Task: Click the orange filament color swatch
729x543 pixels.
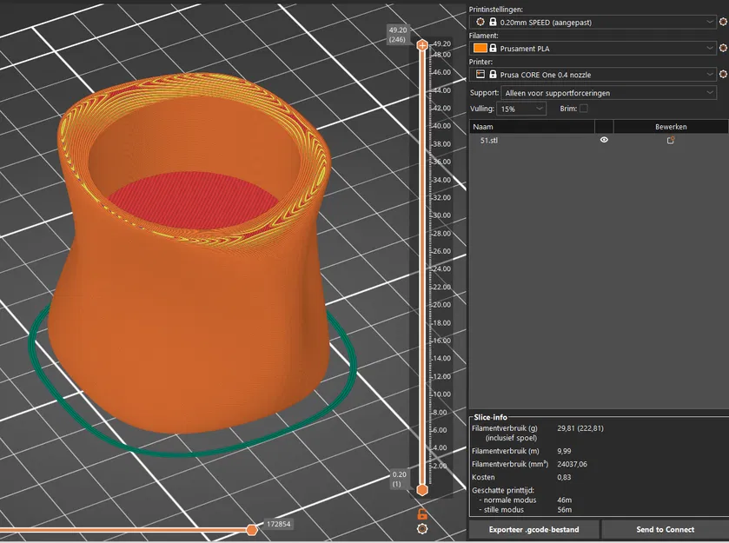Action: tap(480, 49)
